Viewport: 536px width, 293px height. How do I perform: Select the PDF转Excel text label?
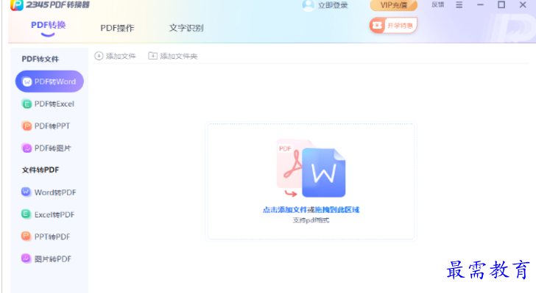(x=54, y=104)
